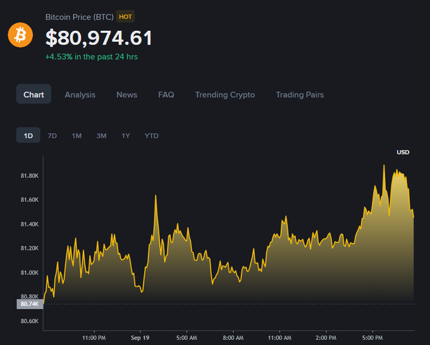Click the orange Bitcoin logo icon

(x=20, y=35)
